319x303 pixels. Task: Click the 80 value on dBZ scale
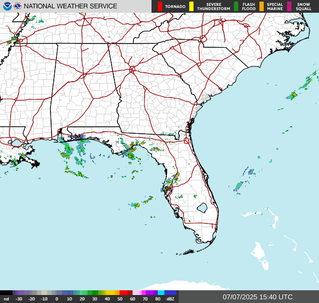click(158, 299)
